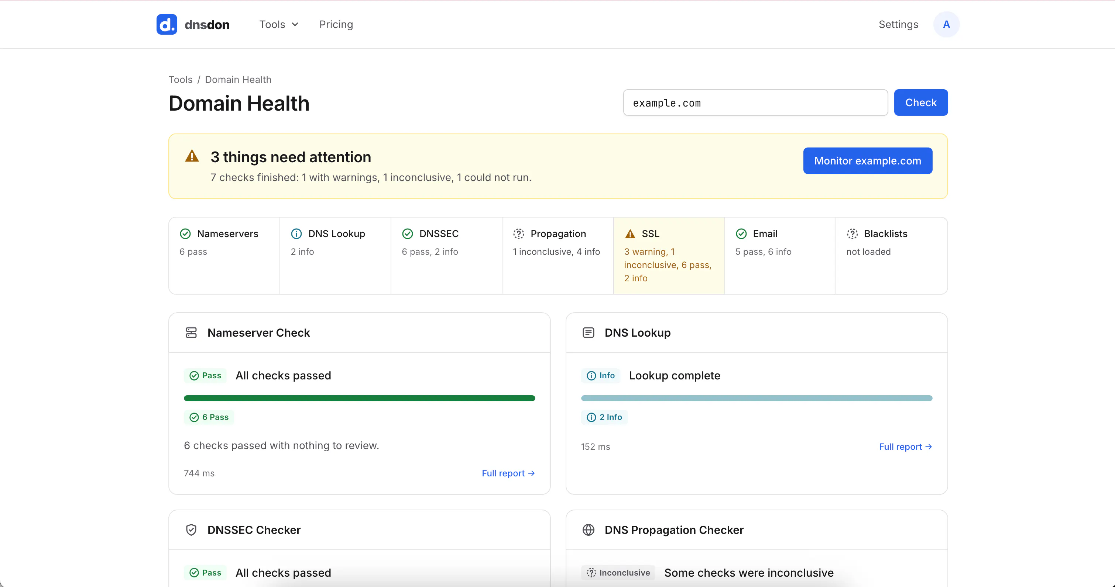Screen dimensions: 1115x587
Task: Select the Nameservers summary tile
Action: 224,256
